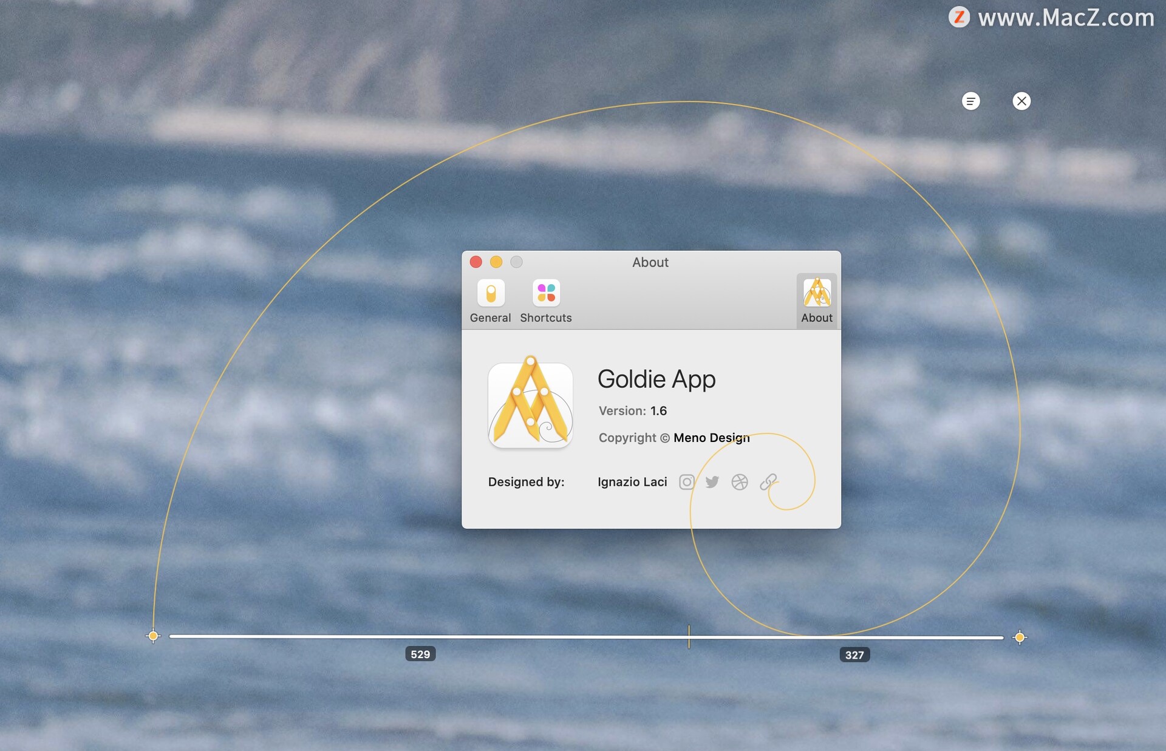The height and width of the screenshot is (751, 1166).
Task: Open the General settings tab
Action: click(x=490, y=300)
